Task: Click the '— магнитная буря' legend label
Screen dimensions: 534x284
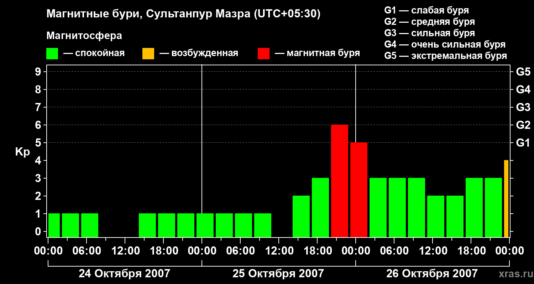Action: (318, 54)
